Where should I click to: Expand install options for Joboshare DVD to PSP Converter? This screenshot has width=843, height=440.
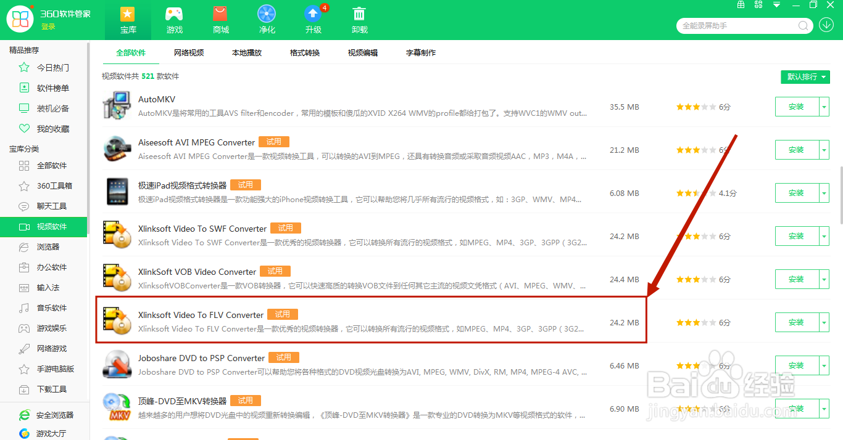coord(824,365)
